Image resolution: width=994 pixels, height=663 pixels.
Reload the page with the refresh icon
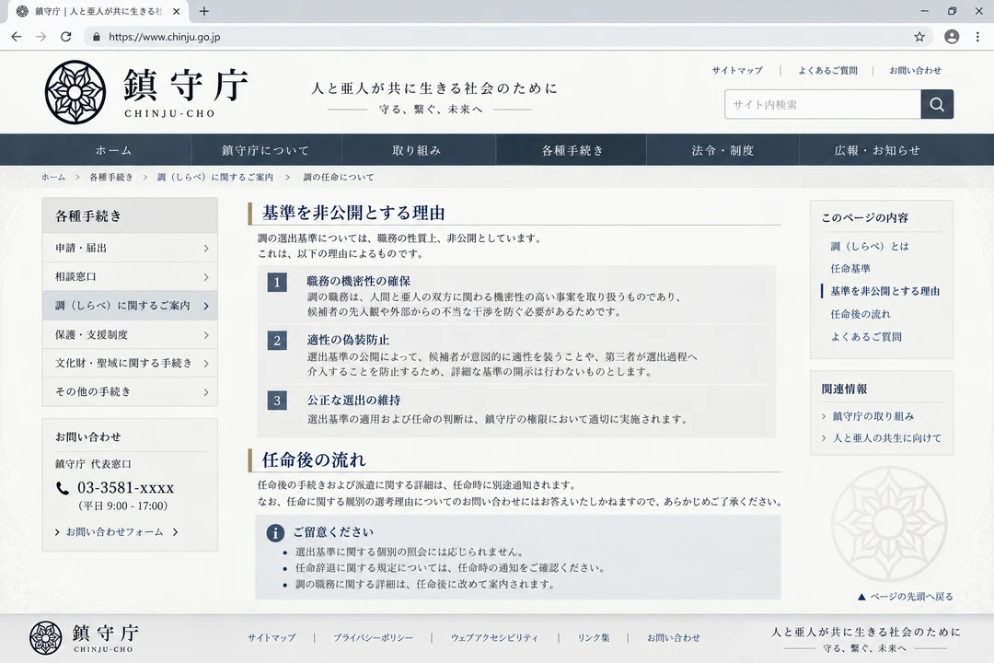tap(66, 37)
